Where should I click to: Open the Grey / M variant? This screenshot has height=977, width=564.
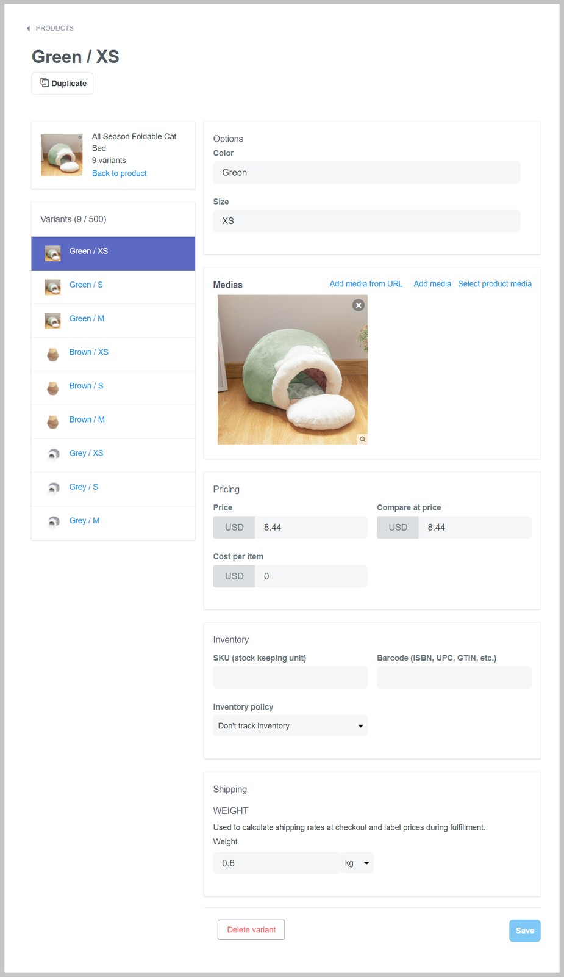point(113,522)
